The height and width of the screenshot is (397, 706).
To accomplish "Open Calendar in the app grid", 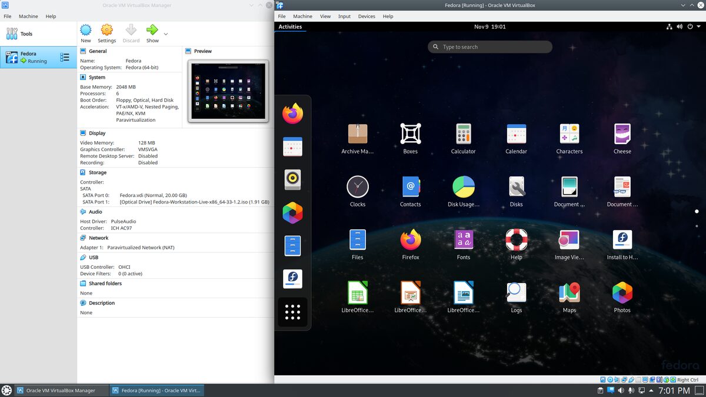I will (x=517, y=134).
